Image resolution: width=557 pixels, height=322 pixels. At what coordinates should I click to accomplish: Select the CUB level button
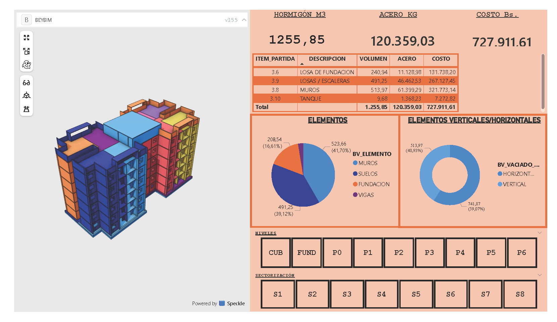click(x=276, y=253)
